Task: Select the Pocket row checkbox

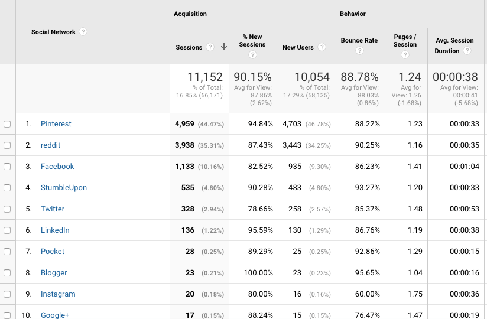Action: (x=7, y=251)
